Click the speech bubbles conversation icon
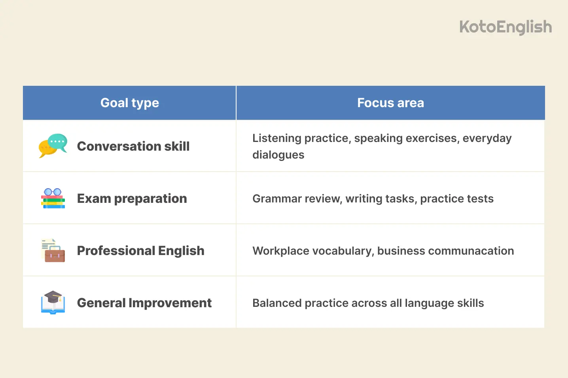568x378 pixels. (x=53, y=146)
